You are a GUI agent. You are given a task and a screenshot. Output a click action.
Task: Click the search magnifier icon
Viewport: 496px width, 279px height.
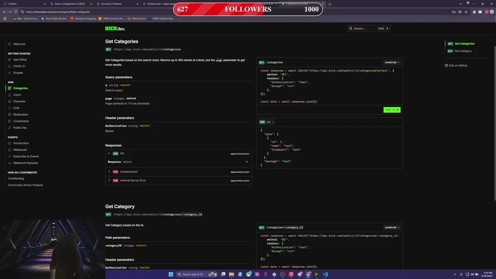coord(351,29)
